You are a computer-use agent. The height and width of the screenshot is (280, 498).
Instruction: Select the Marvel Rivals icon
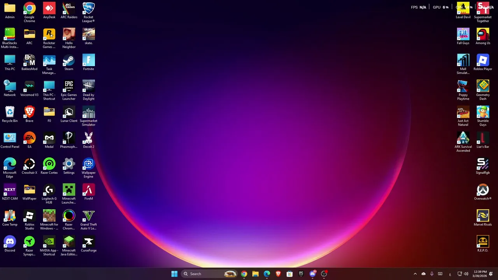483,216
